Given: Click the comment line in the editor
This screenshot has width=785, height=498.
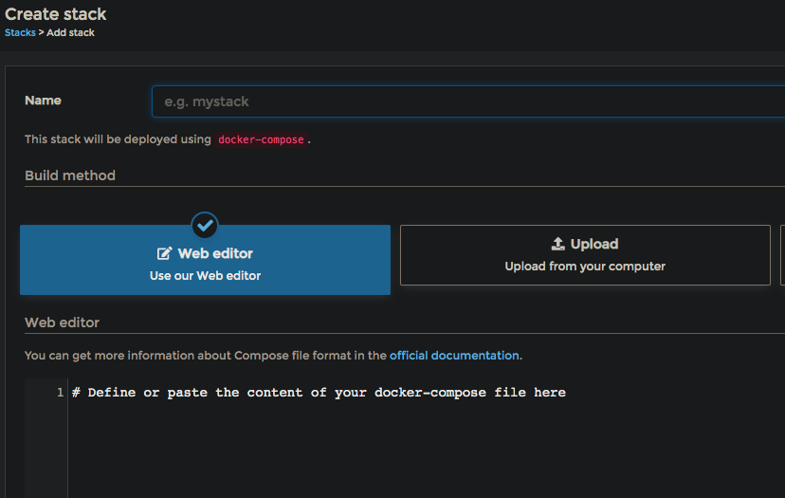Looking at the screenshot, I should (x=319, y=393).
